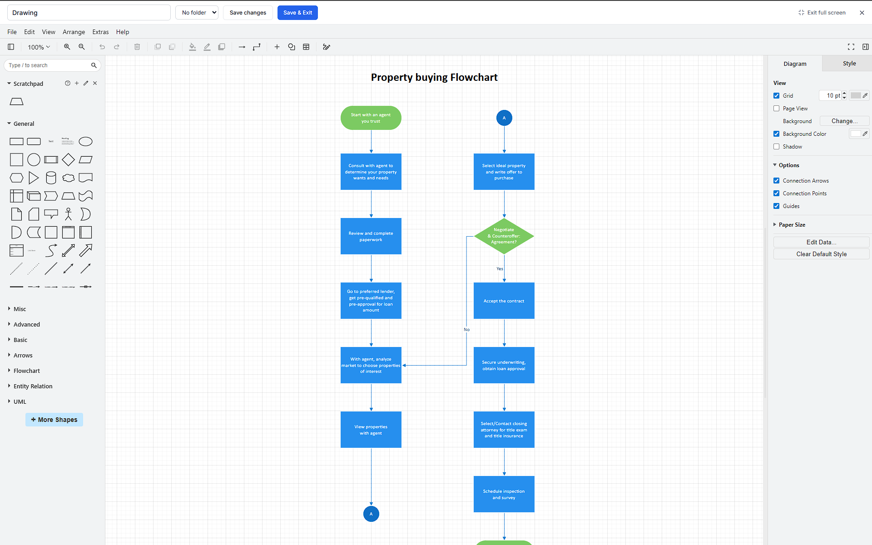Click the Edit Data button
Viewport: 872px width, 545px height.
coord(822,242)
